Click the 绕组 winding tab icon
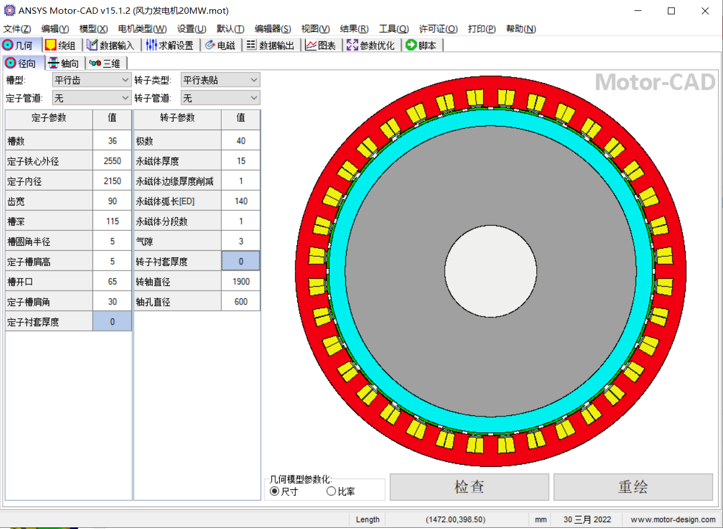723x529 pixels. click(x=51, y=45)
